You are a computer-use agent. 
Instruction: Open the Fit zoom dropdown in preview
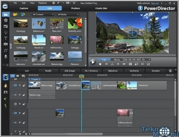pos(146,60)
